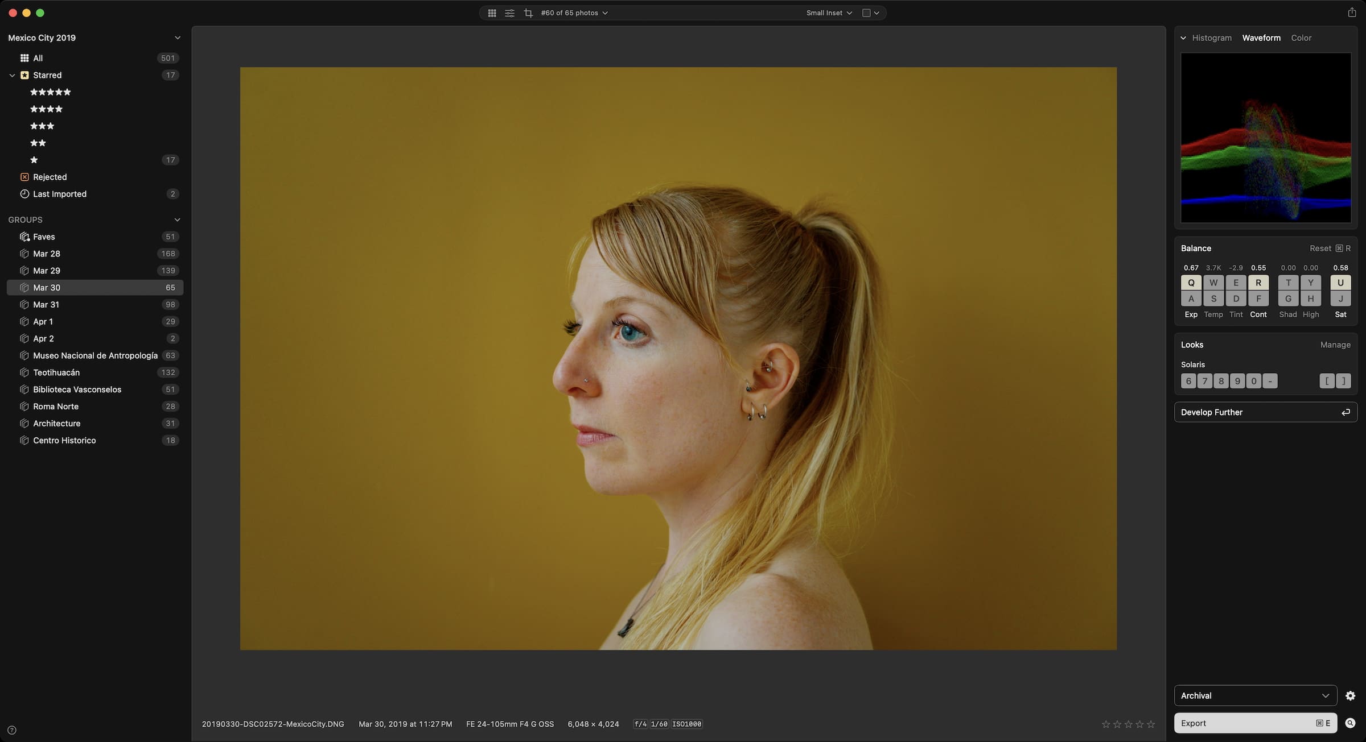Open the adjustment sliders view icon
Image resolution: width=1366 pixels, height=742 pixels.
point(509,13)
